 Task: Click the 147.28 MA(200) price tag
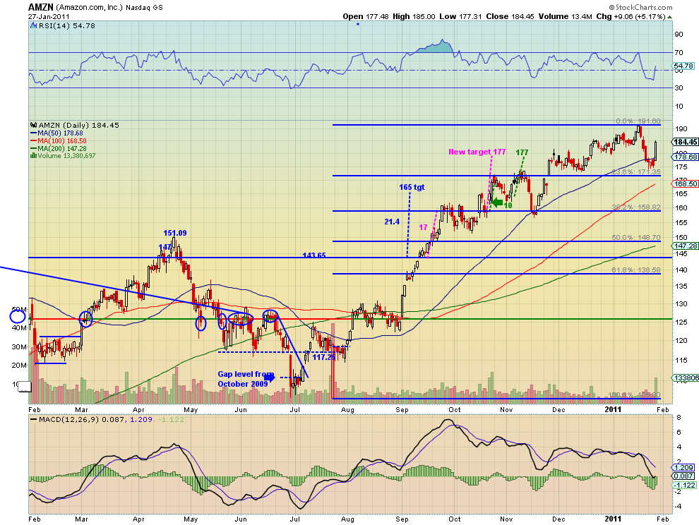pyautogui.click(x=685, y=246)
